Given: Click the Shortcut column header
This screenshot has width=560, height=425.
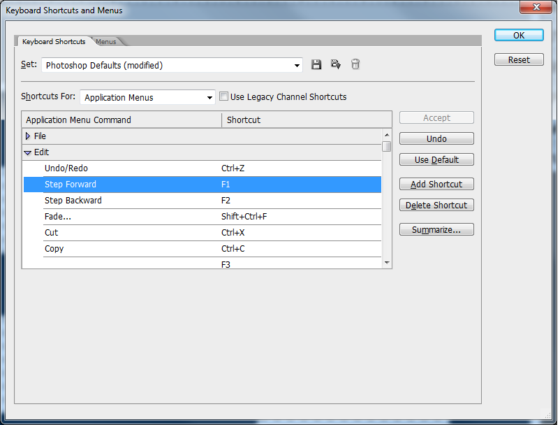Looking at the screenshot, I should 307,120.
